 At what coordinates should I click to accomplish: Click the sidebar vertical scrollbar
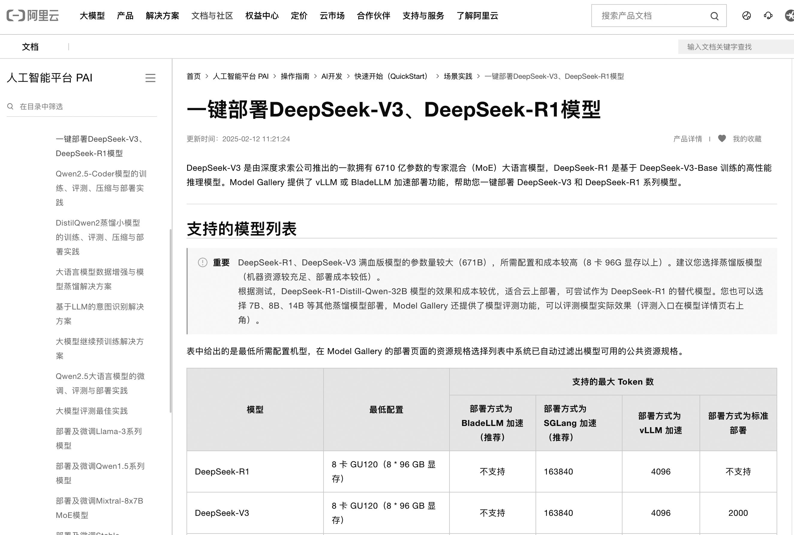point(170,321)
